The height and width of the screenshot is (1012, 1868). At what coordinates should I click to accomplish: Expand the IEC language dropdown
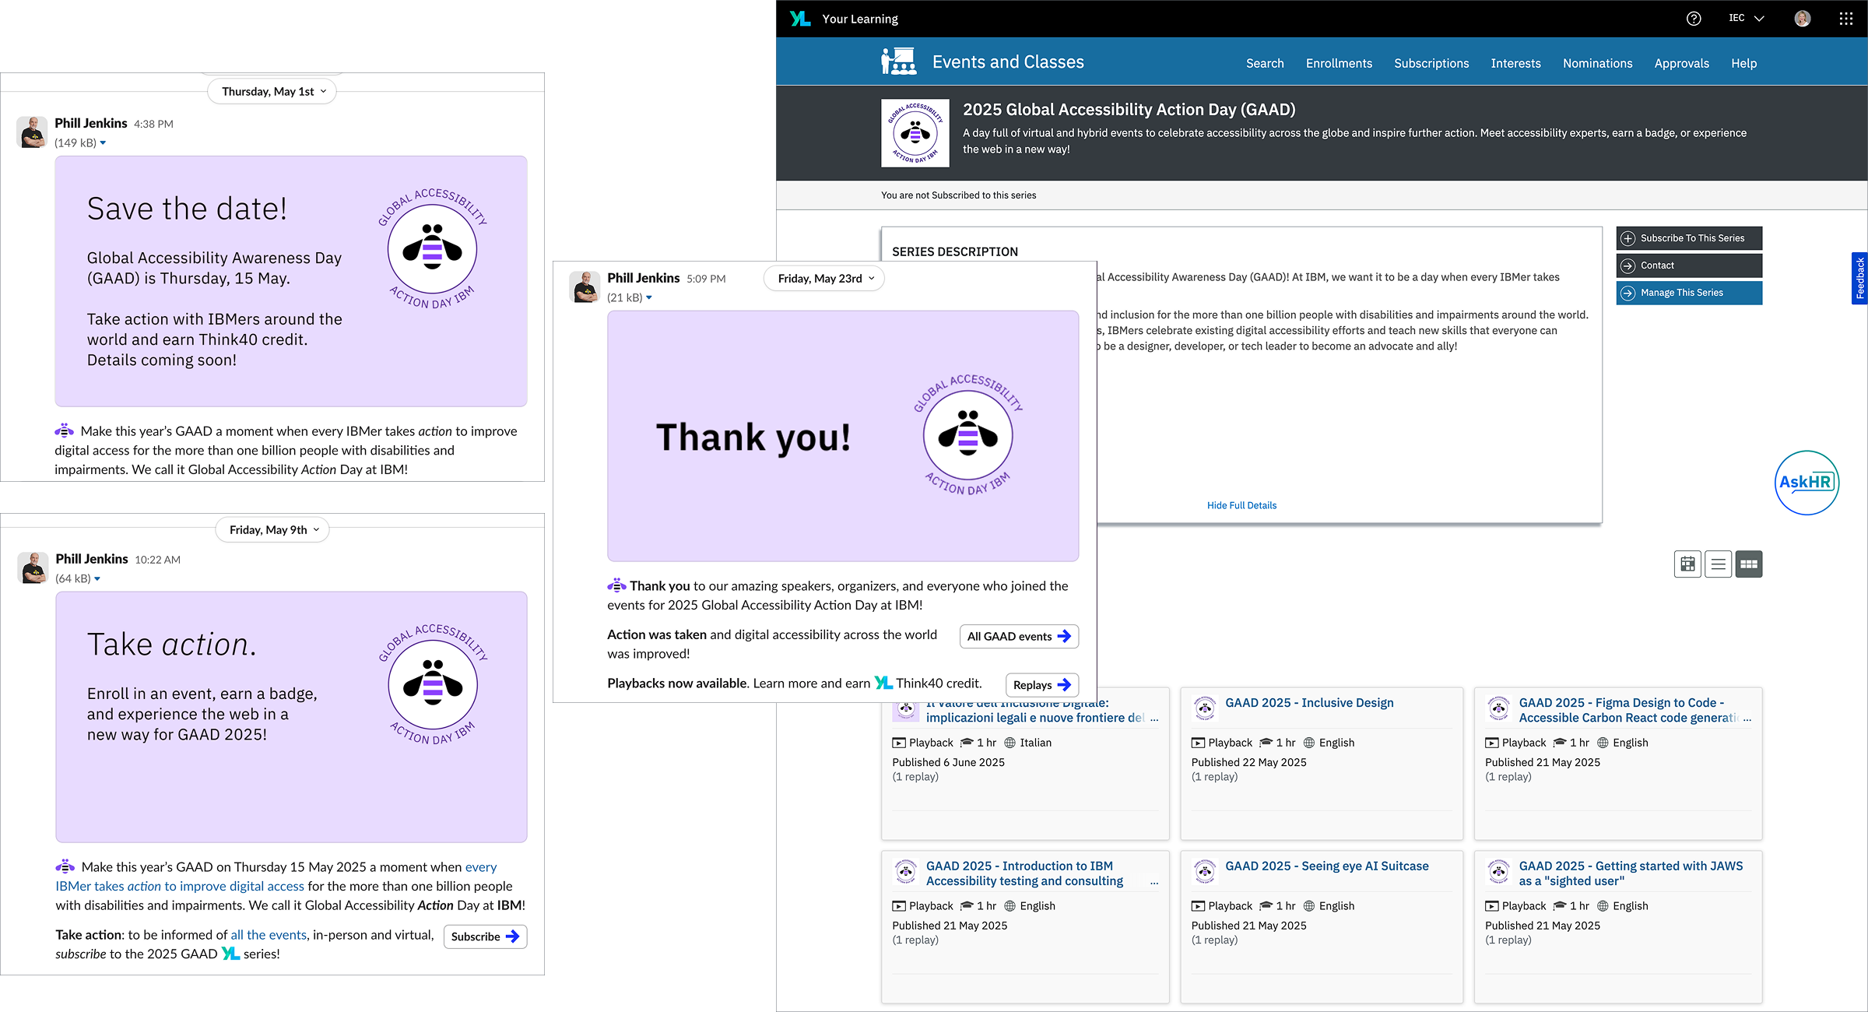tap(1745, 18)
